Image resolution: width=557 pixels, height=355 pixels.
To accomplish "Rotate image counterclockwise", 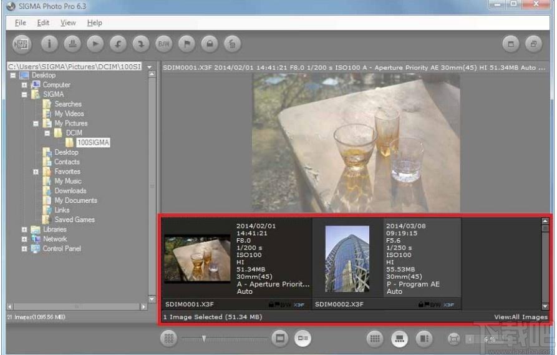I will (x=119, y=44).
